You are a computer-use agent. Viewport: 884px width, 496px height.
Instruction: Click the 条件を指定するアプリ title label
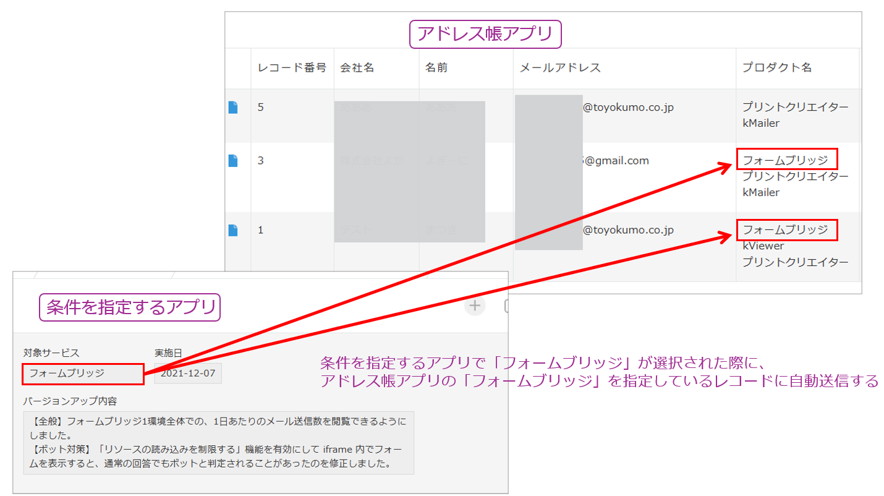tap(130, 307)
